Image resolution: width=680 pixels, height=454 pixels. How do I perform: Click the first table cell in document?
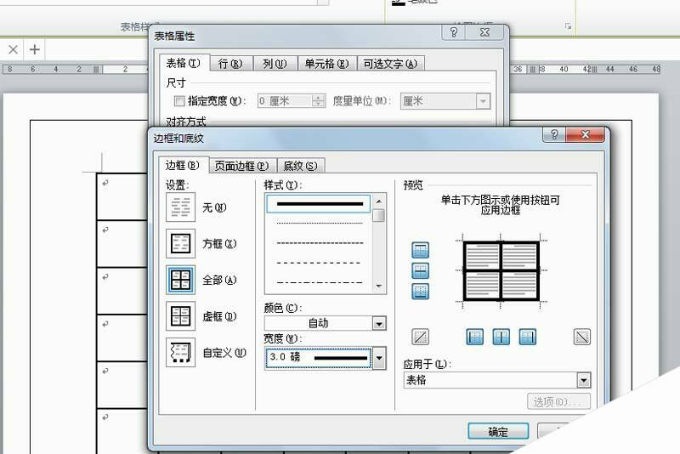point(122,196)
